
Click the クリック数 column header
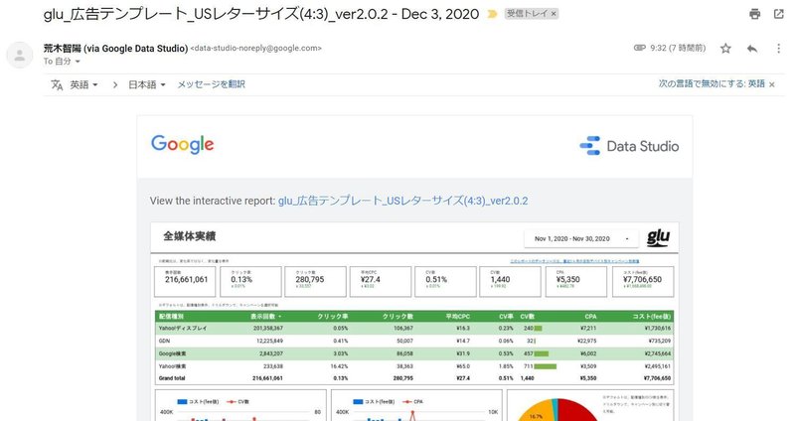(397, 316)
